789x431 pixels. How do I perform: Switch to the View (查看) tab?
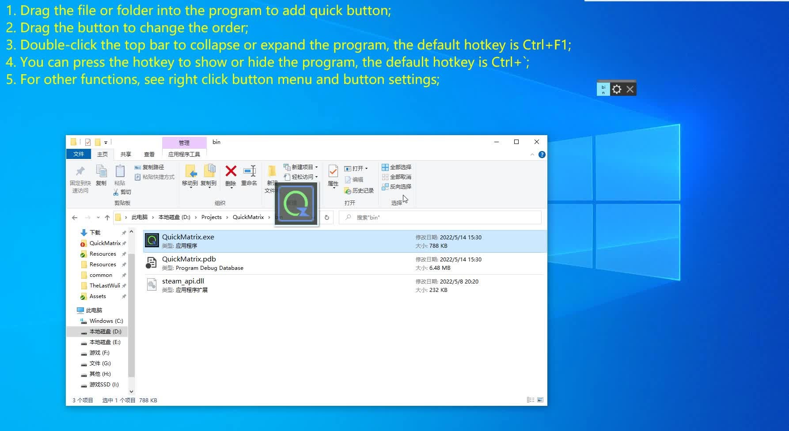(149, 155)
